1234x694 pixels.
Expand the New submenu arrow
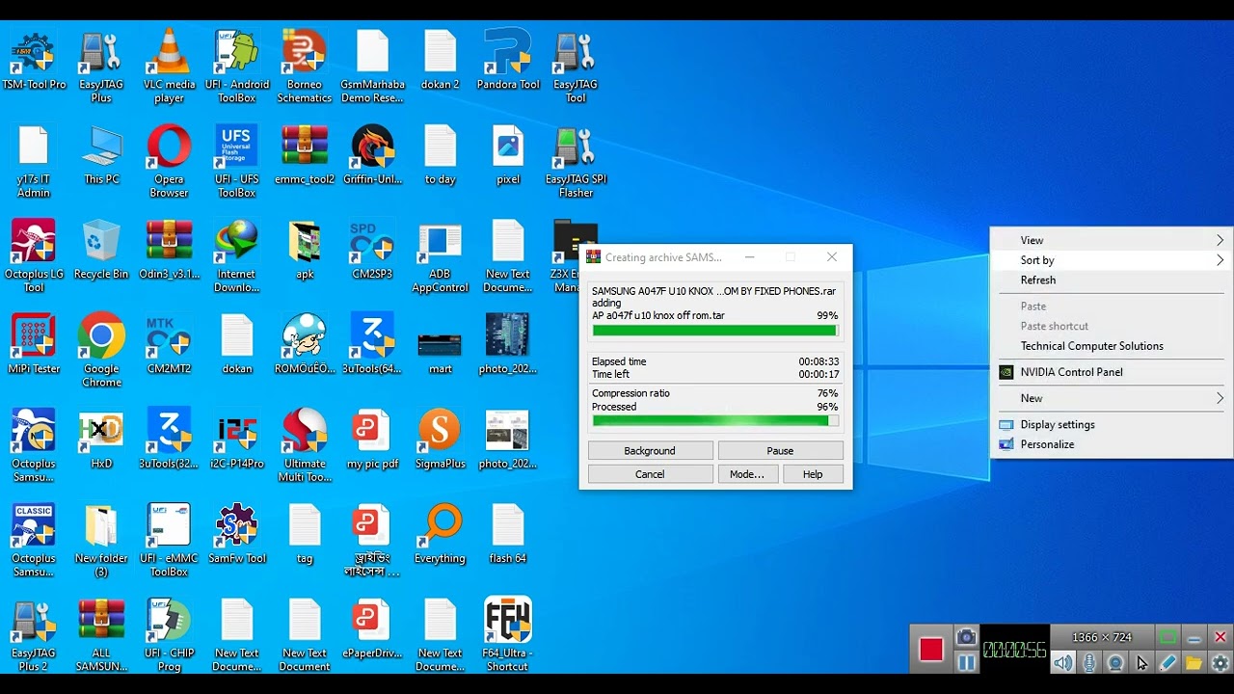1220,398
